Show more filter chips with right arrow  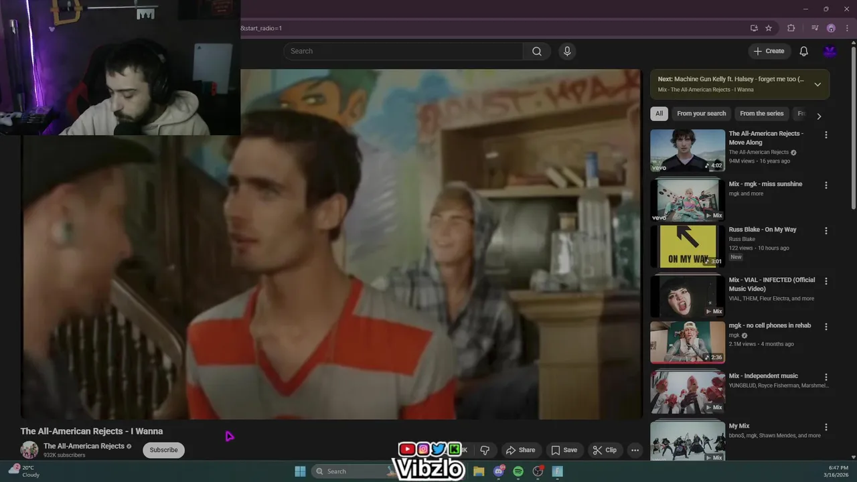pyautogui.click(x=818, y=116)
